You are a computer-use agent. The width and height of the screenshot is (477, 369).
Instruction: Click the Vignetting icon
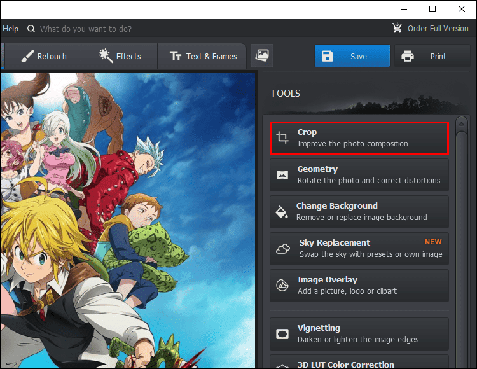pyautogui.click(x=282, y=334)
